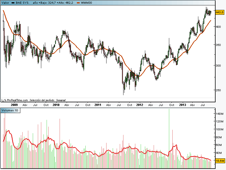226x170 pixels.
Task: Click the orange WMM30 legend marker
Action: pos(78,3)
